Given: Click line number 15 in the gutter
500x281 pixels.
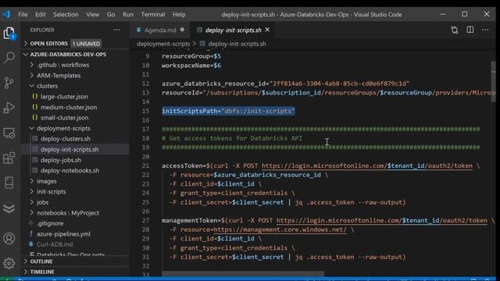Looking at the screenshot, I should pyautogui.click(x=145, y=111).
